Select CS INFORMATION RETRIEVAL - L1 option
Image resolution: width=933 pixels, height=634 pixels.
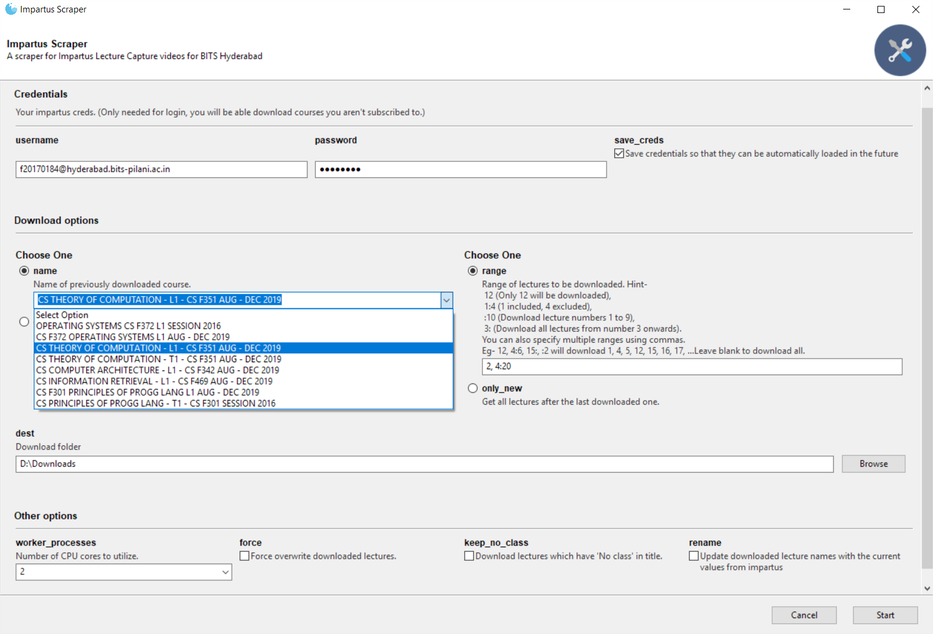pyautogui.click(x=244, y=381)
